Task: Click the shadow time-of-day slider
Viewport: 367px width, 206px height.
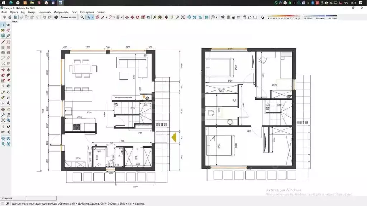Action: point(320,16)
